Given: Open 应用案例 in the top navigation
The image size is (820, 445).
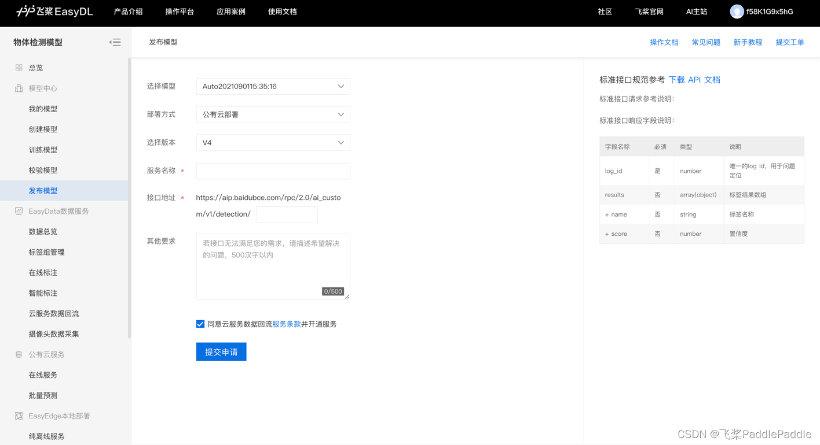Looking at the screenshot, I should coord(231,12).
